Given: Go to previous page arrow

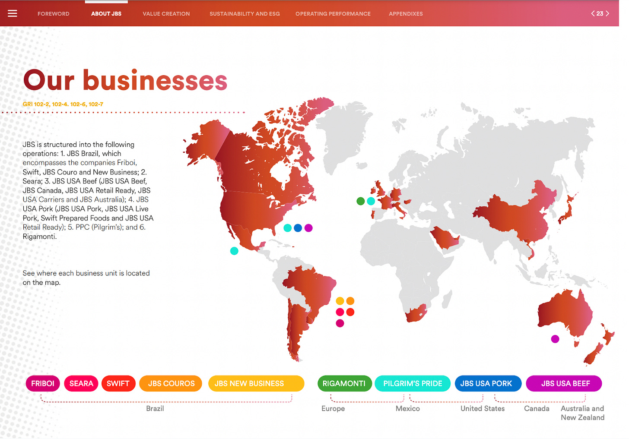Looking at the screenshot, I should click(x=593, y=13).
